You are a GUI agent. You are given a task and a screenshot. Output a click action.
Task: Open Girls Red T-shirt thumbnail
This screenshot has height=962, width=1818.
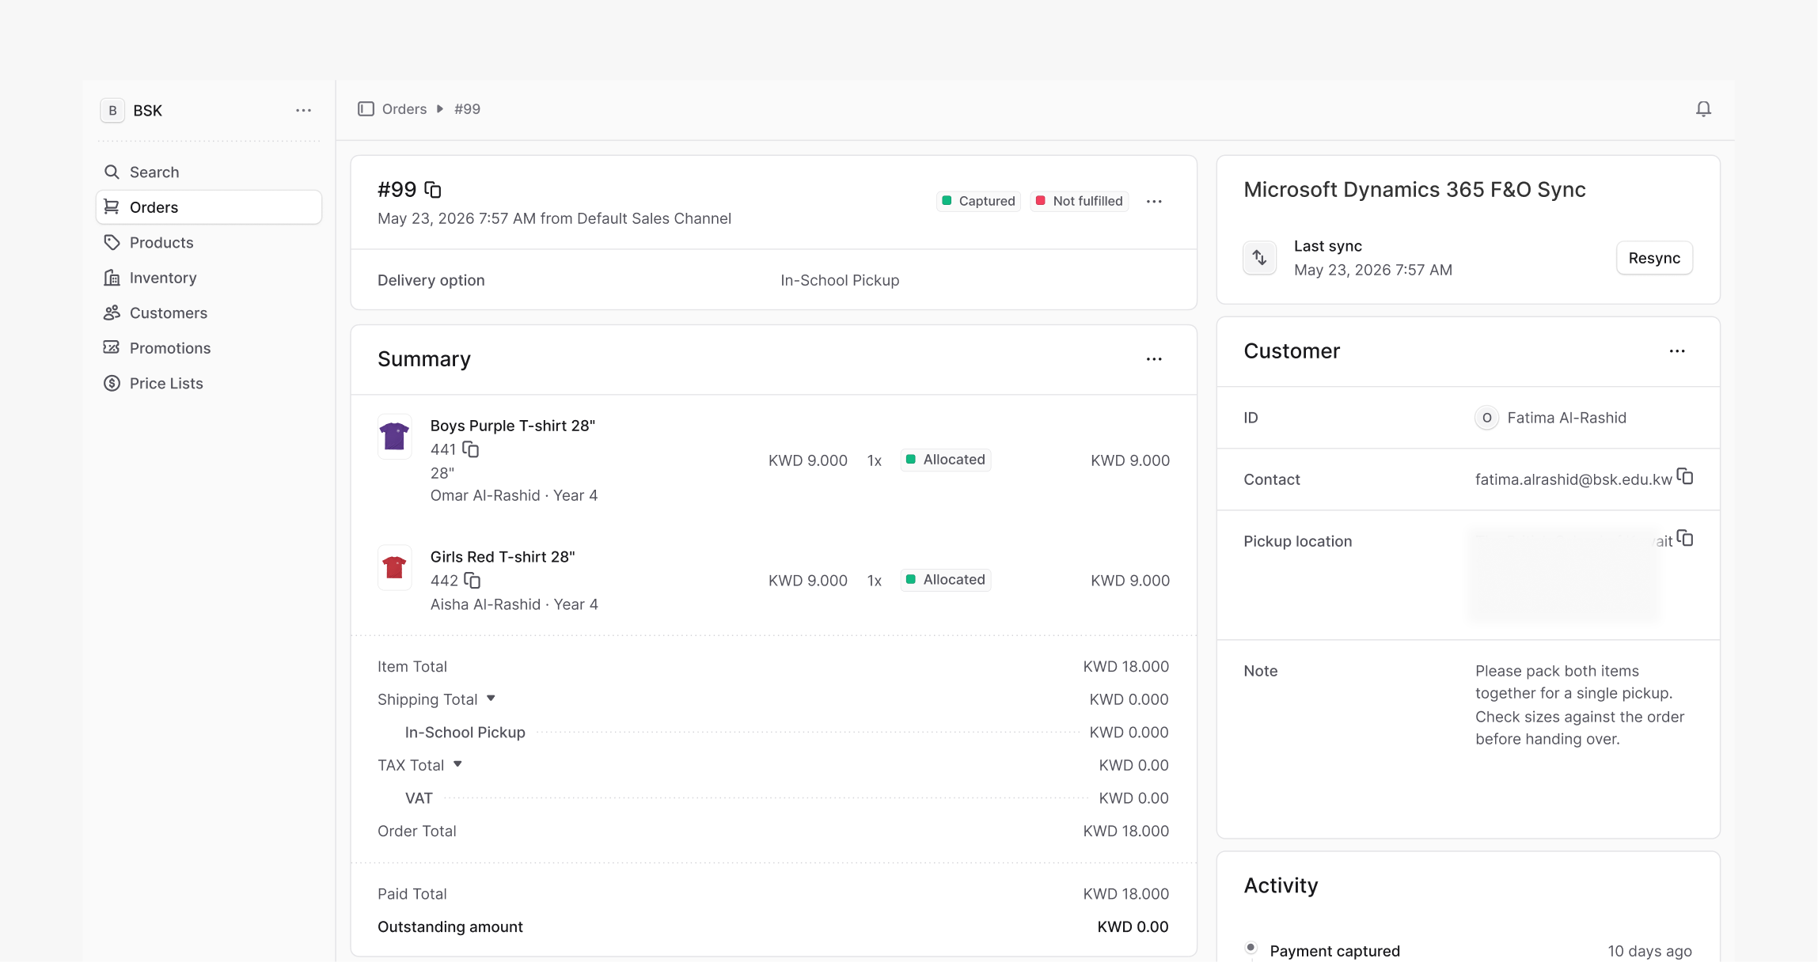(394, 567)
